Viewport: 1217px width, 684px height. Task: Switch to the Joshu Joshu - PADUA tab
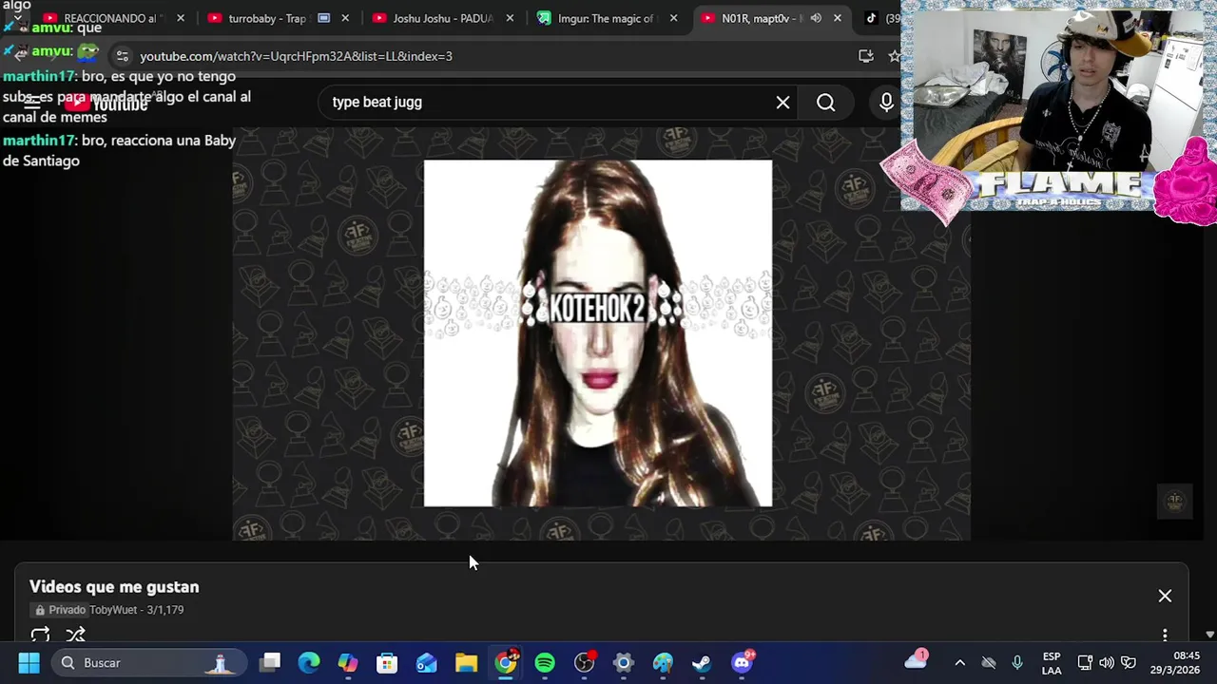442,18
